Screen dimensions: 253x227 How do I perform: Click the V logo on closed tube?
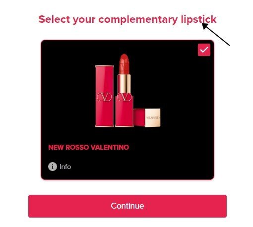104,97
